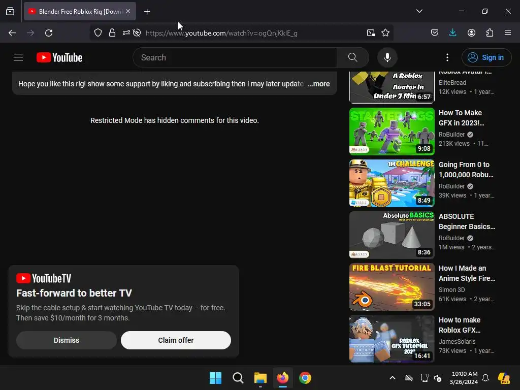Click the autoplay blocked icon in address bar
The height and width of the screenshot is (390, 520).
pyautogui.click(x=137, y=33)
